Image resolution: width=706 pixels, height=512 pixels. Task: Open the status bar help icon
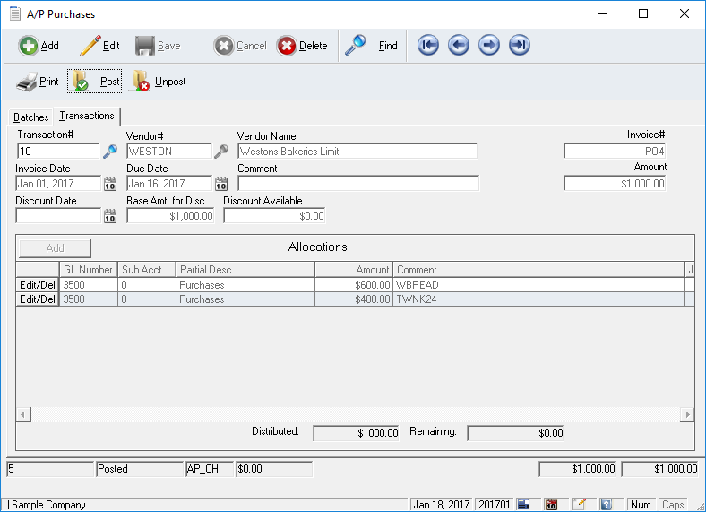[606, 505]
